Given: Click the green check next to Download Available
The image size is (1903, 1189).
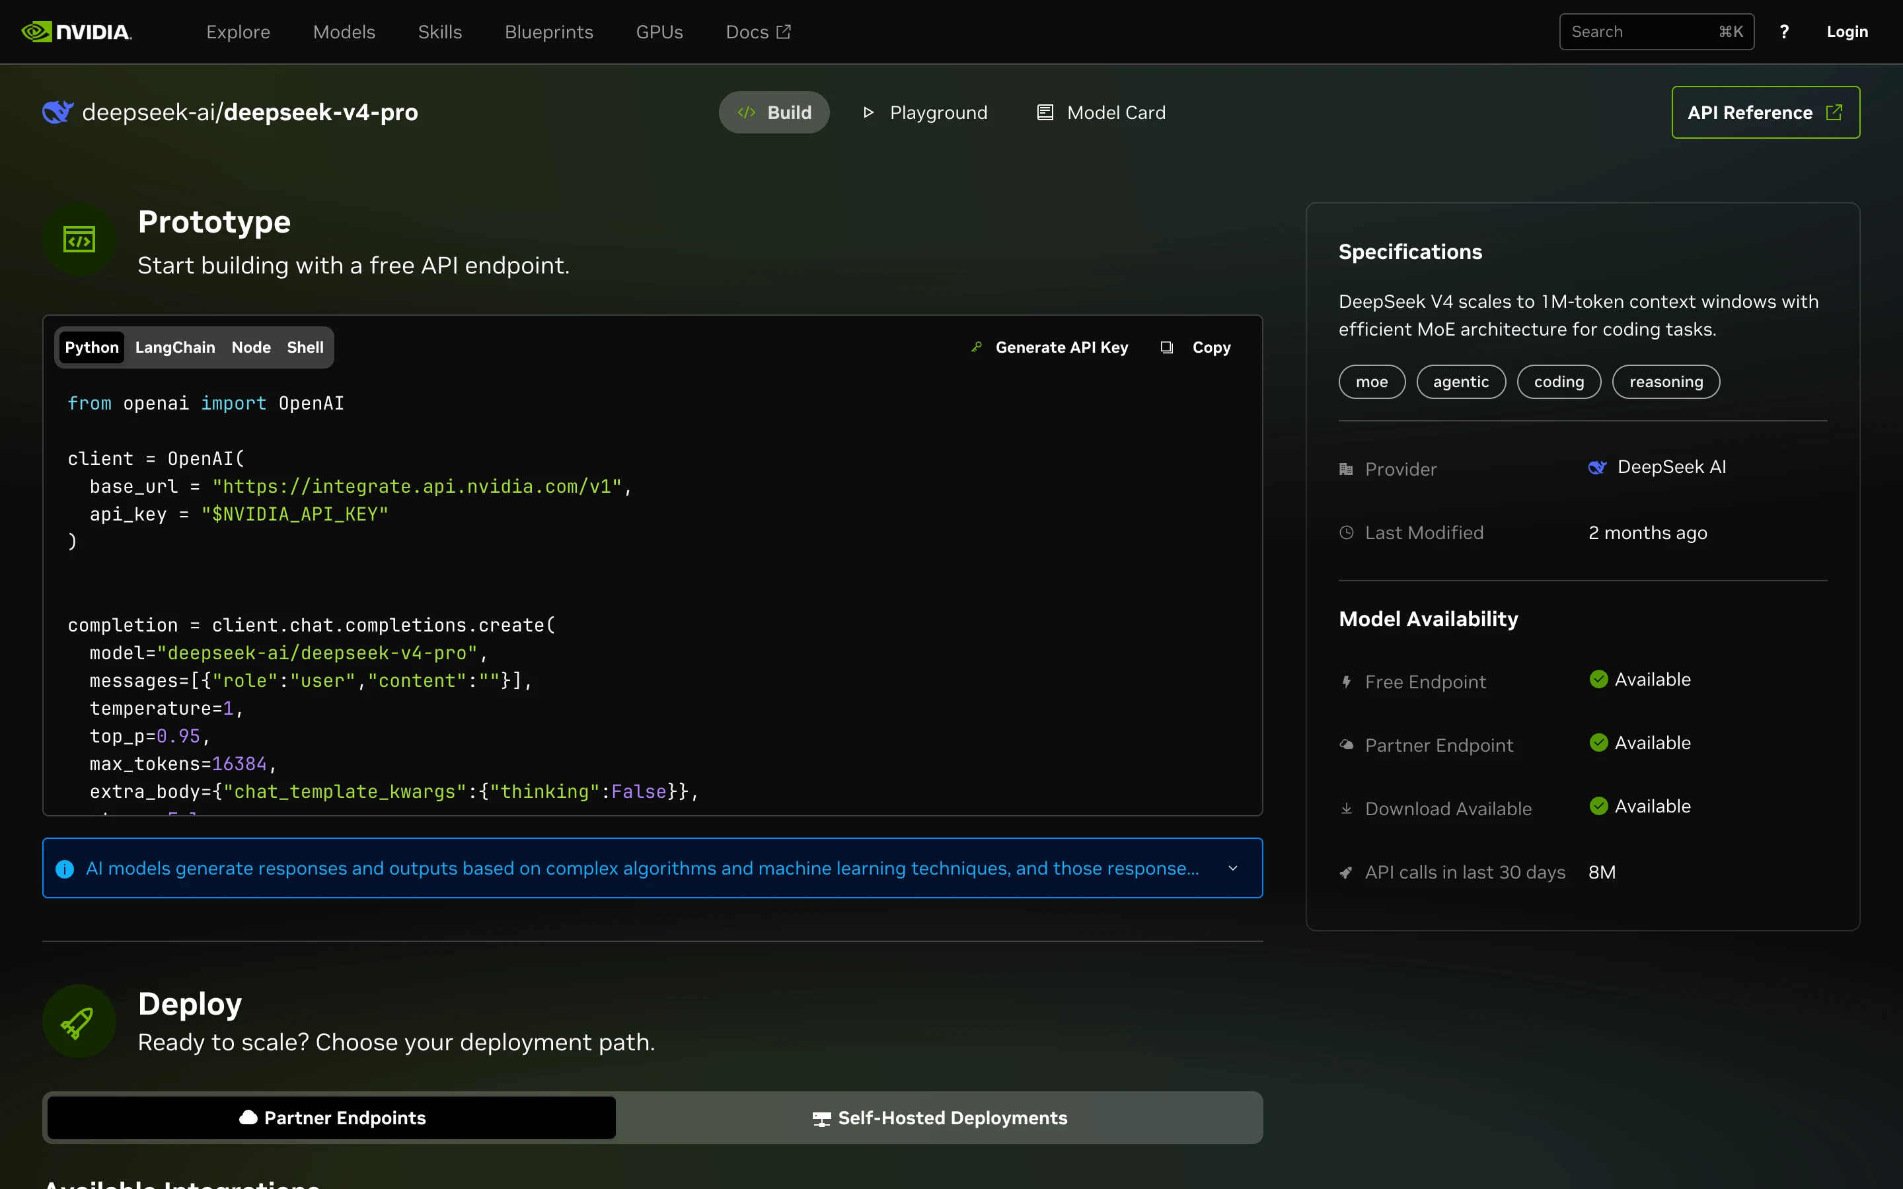Looking at the screenshot, I should (1598, 806).
